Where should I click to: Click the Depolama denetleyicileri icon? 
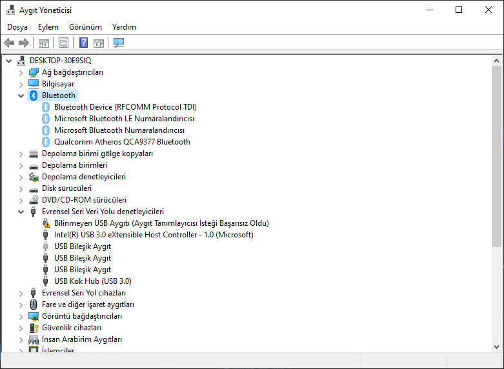[34, 177]
